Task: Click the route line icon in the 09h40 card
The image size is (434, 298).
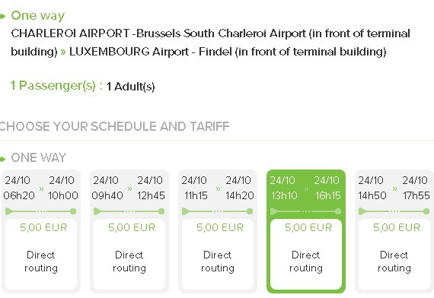Action: 129,211
